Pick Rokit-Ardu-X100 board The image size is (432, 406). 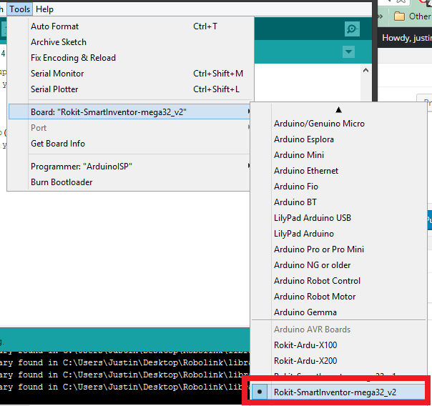coord(338,345)
